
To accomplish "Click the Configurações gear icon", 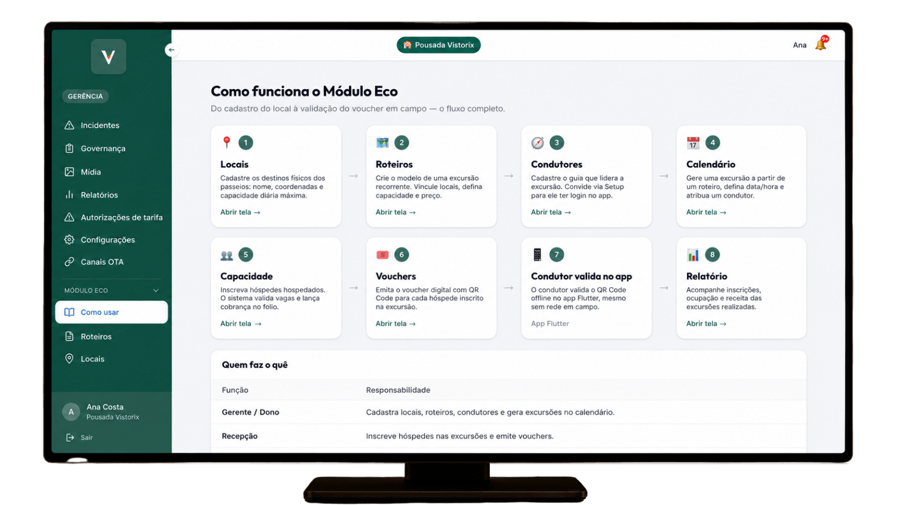I will coord(69,240).
